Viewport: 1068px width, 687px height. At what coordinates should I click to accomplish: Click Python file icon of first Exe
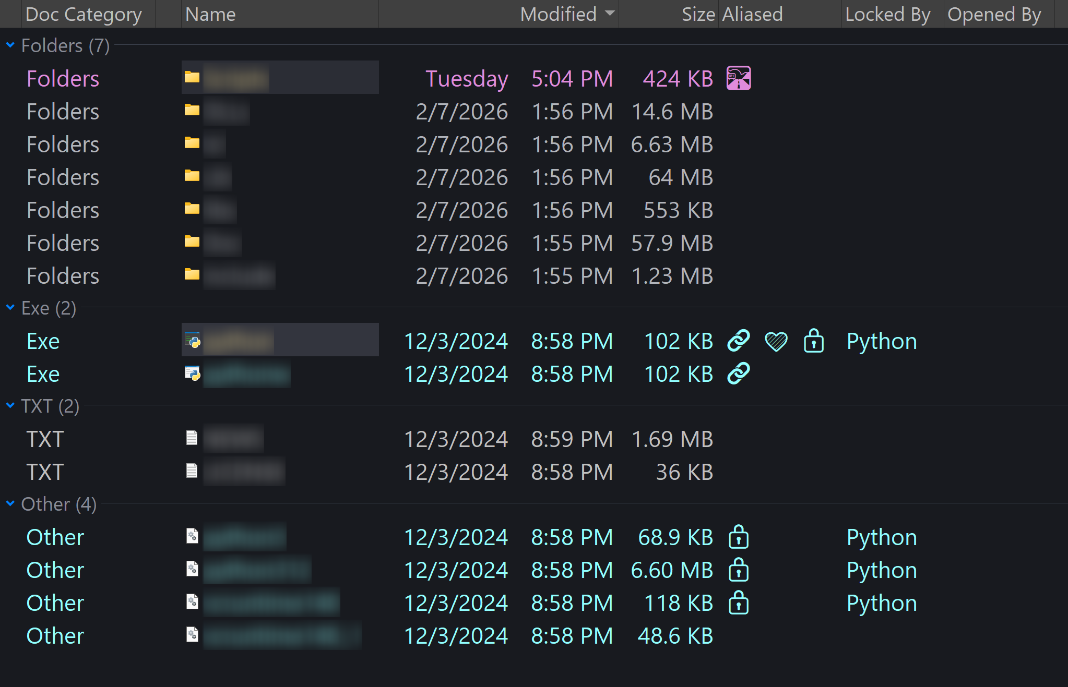(192, 341)
